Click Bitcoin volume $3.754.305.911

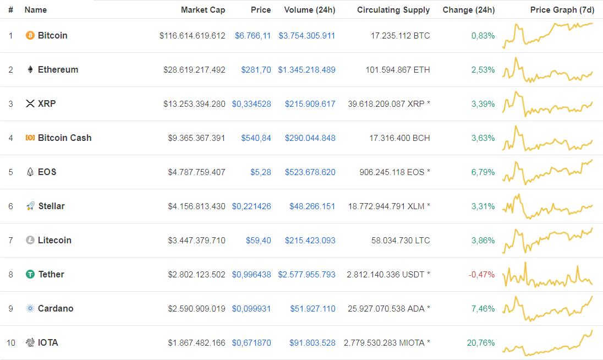pos(307,36)
